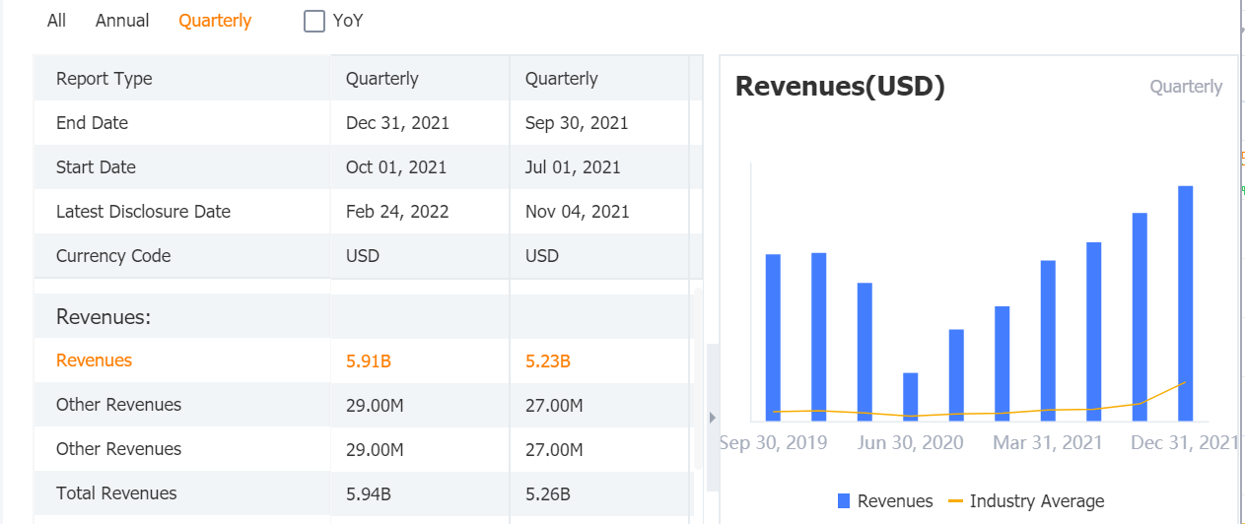
Task: Click the Report Type column header
Action: coord(104,79)
